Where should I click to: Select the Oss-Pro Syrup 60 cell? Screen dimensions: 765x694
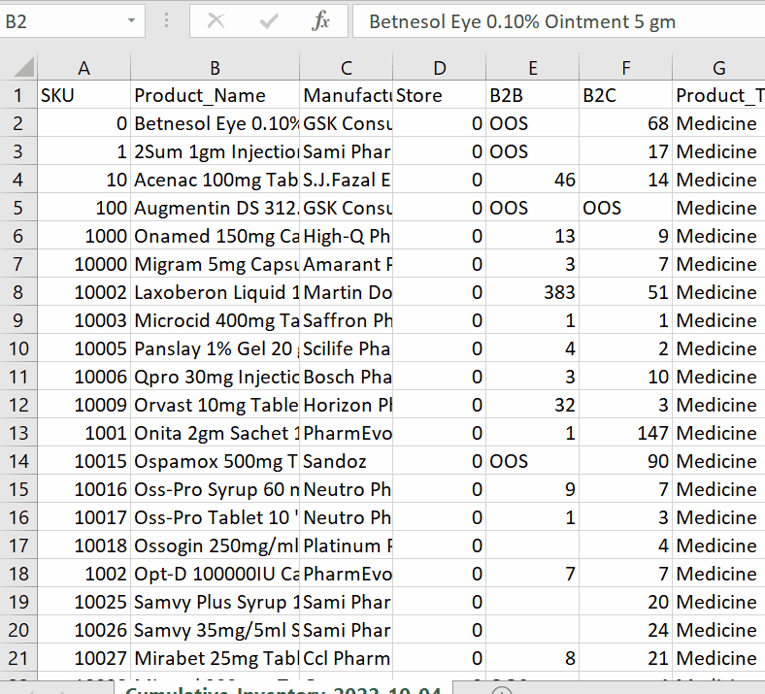(215, 489)
